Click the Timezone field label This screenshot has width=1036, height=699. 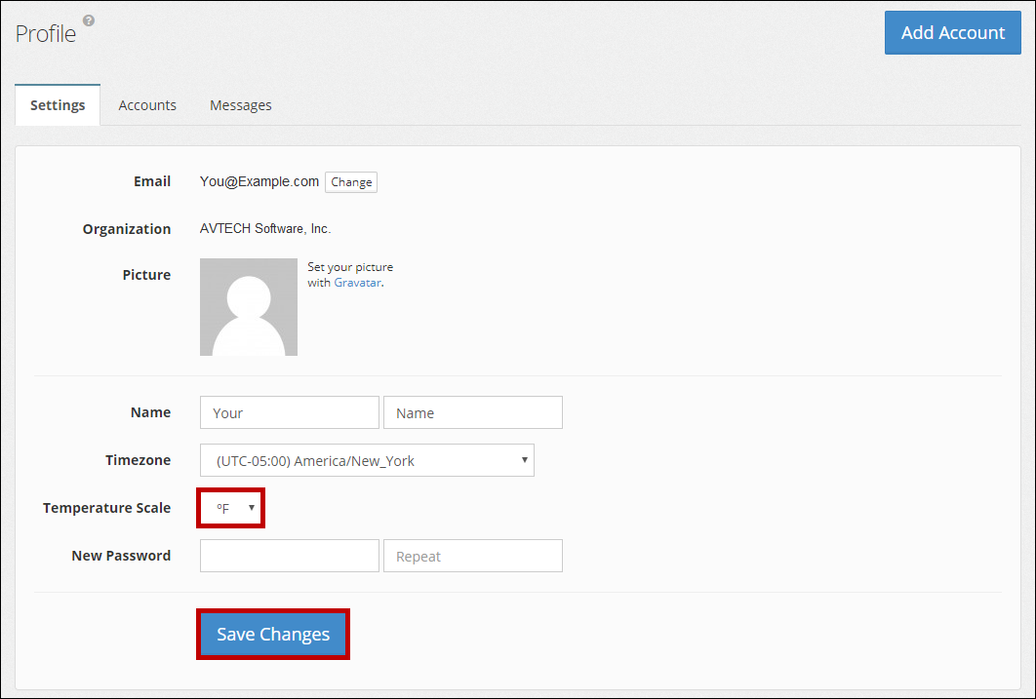point(138,460)
